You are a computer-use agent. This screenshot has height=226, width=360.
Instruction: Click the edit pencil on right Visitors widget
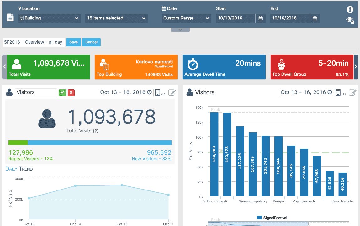click(x=353, y=92)
